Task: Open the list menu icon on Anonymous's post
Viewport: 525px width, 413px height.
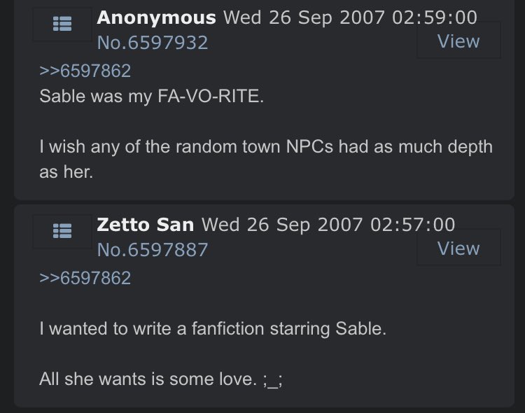Action: [x=62, y=24]
